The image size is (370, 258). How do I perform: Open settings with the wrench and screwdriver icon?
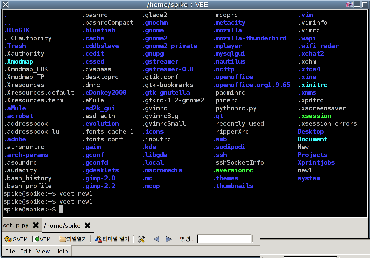pos(141,239)
